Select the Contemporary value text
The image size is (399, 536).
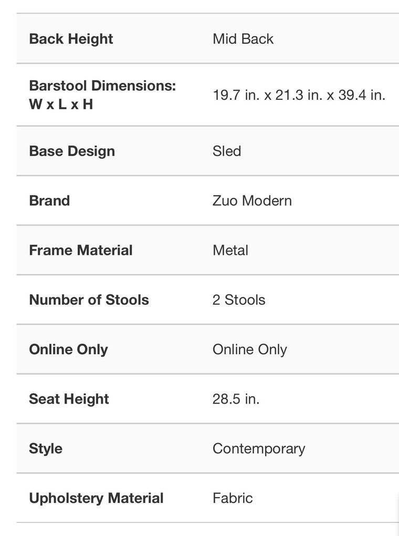[x=259, y=449]
